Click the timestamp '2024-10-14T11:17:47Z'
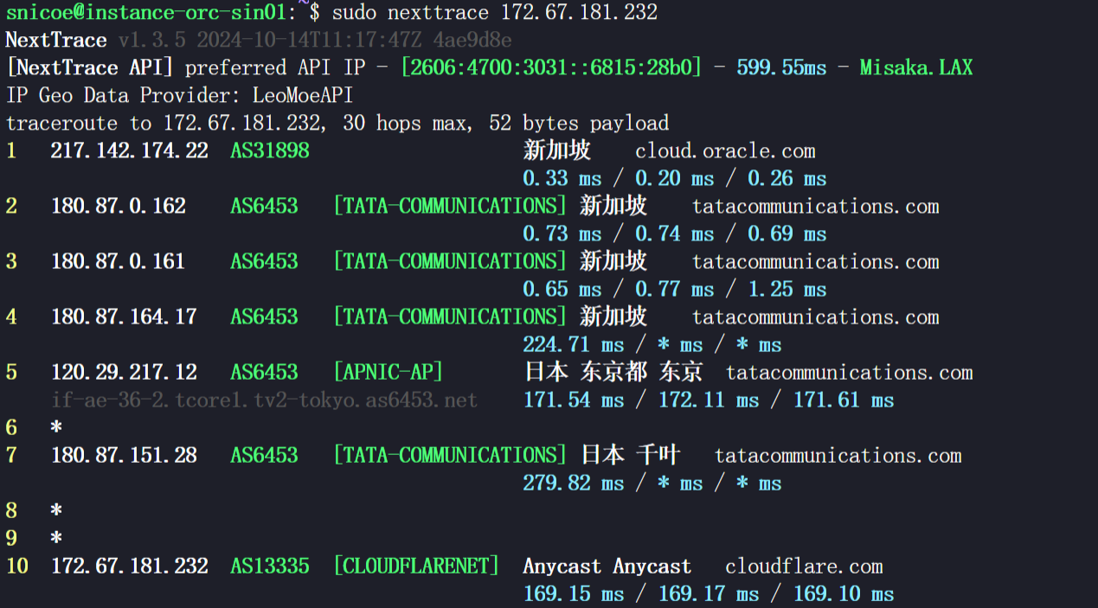The image size is (1098, 608). (309, 40)
